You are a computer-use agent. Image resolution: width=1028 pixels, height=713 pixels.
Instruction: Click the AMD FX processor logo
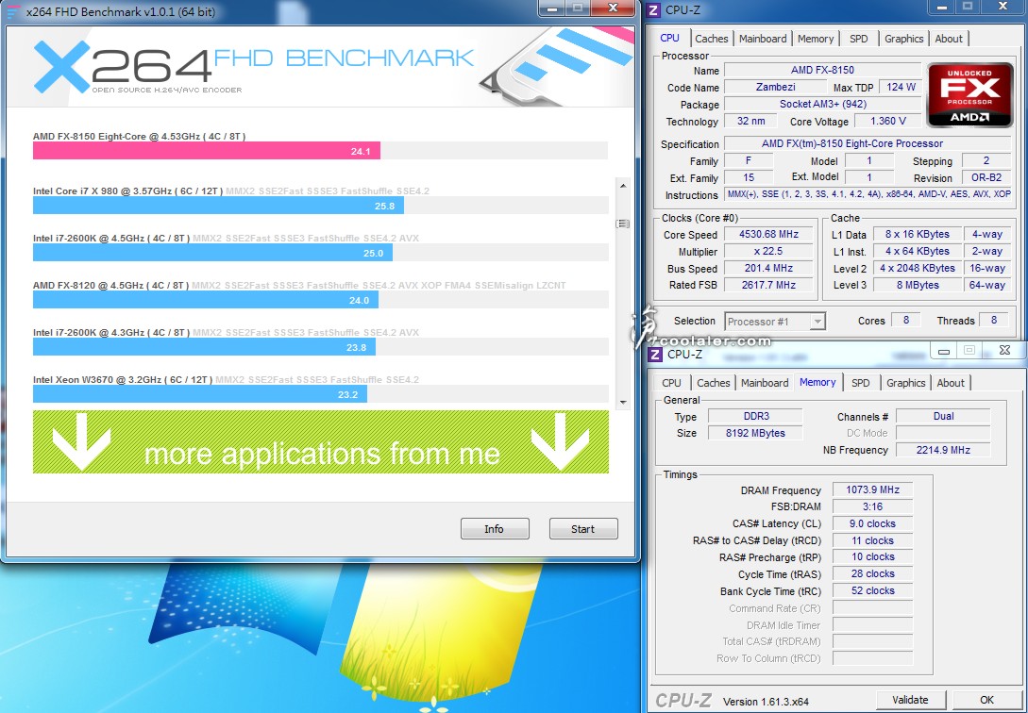point(969,95)
